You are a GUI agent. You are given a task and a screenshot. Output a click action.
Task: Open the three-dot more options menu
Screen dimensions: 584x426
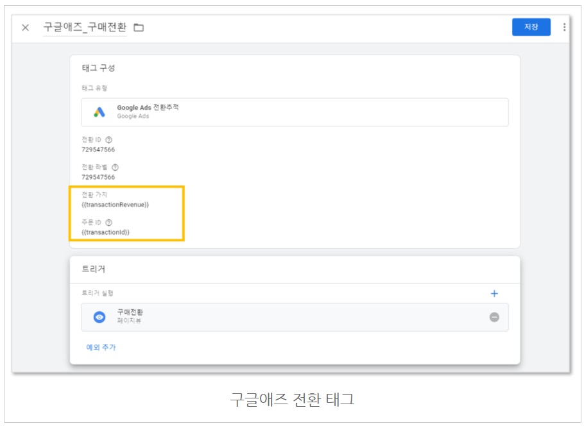click(x=564, y=27)
